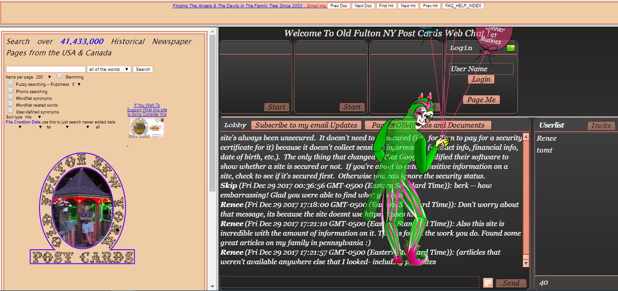Screen dimensions: 618x291
Task: Click the 'Welcome To Old Fulton NY Post Cards Web Chat' title
Action: pyautogui.click(x=388, y=33)
